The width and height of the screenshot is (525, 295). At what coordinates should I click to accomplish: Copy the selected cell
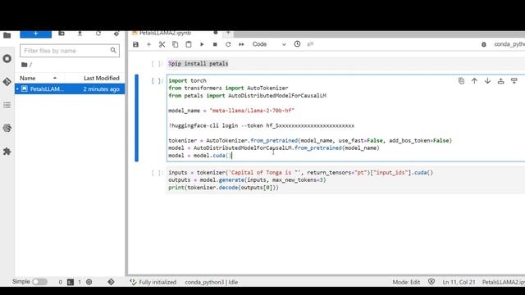tap(175, 44)
